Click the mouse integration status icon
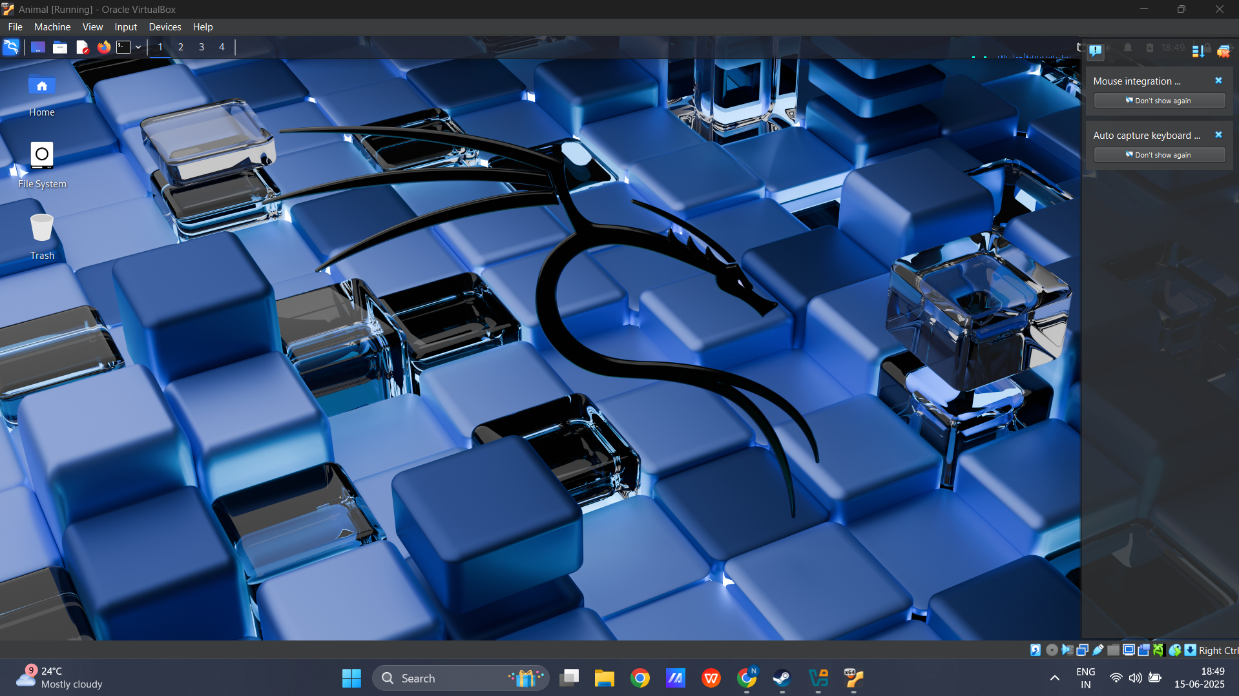1239x696 pixels. (1175, 650)
